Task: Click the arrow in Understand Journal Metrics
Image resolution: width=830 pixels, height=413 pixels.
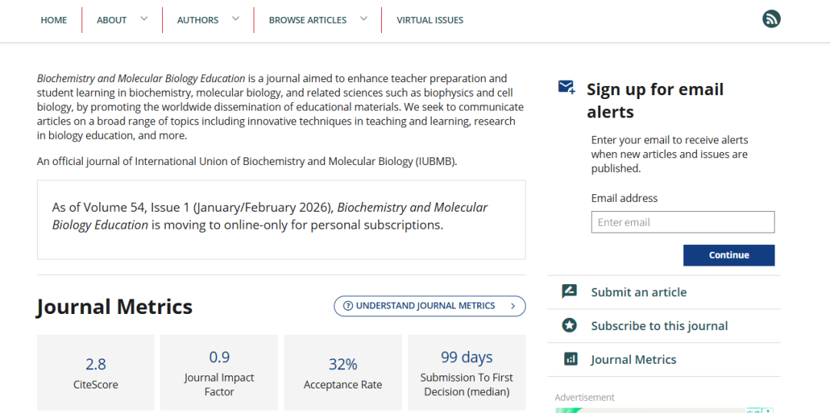Action: click(x=513, y=306)
